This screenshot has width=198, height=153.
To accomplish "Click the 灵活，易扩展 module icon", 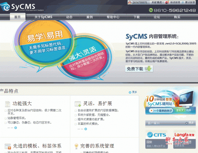I will click(x=78, y=104).
